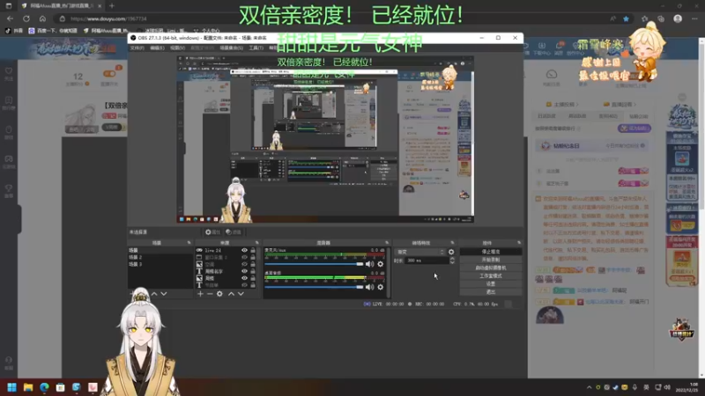Open browser tab actions menu icon
The width and height of the screenshot is (705, 396).
(9, 6)
